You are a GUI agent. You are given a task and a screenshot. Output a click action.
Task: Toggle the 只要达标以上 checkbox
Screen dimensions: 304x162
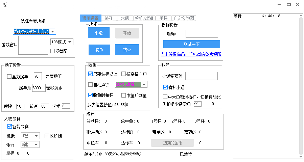[90, 74]
